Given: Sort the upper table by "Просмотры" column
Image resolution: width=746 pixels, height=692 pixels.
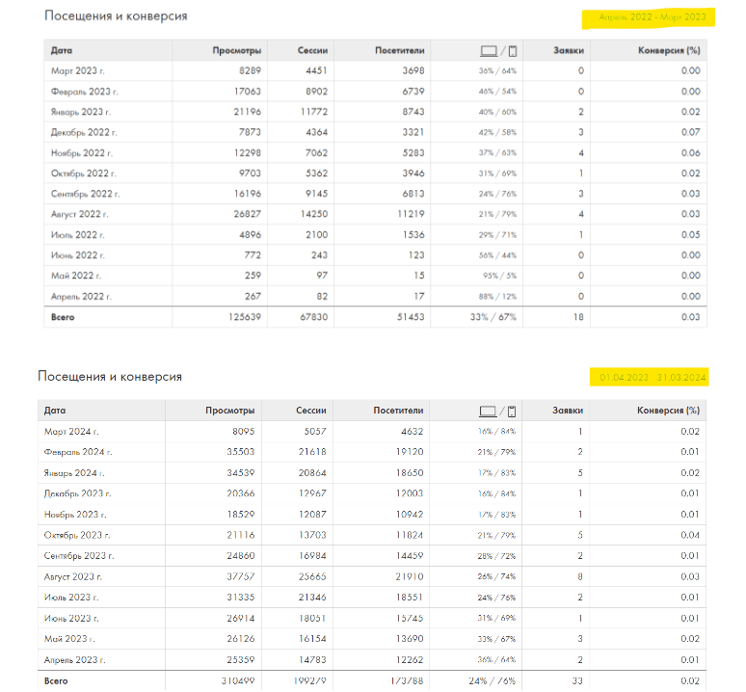Looking at the screenshot, I should point(237,50).
